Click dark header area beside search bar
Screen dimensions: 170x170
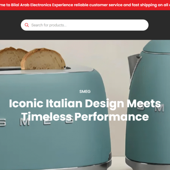click(x=10, y=25)
